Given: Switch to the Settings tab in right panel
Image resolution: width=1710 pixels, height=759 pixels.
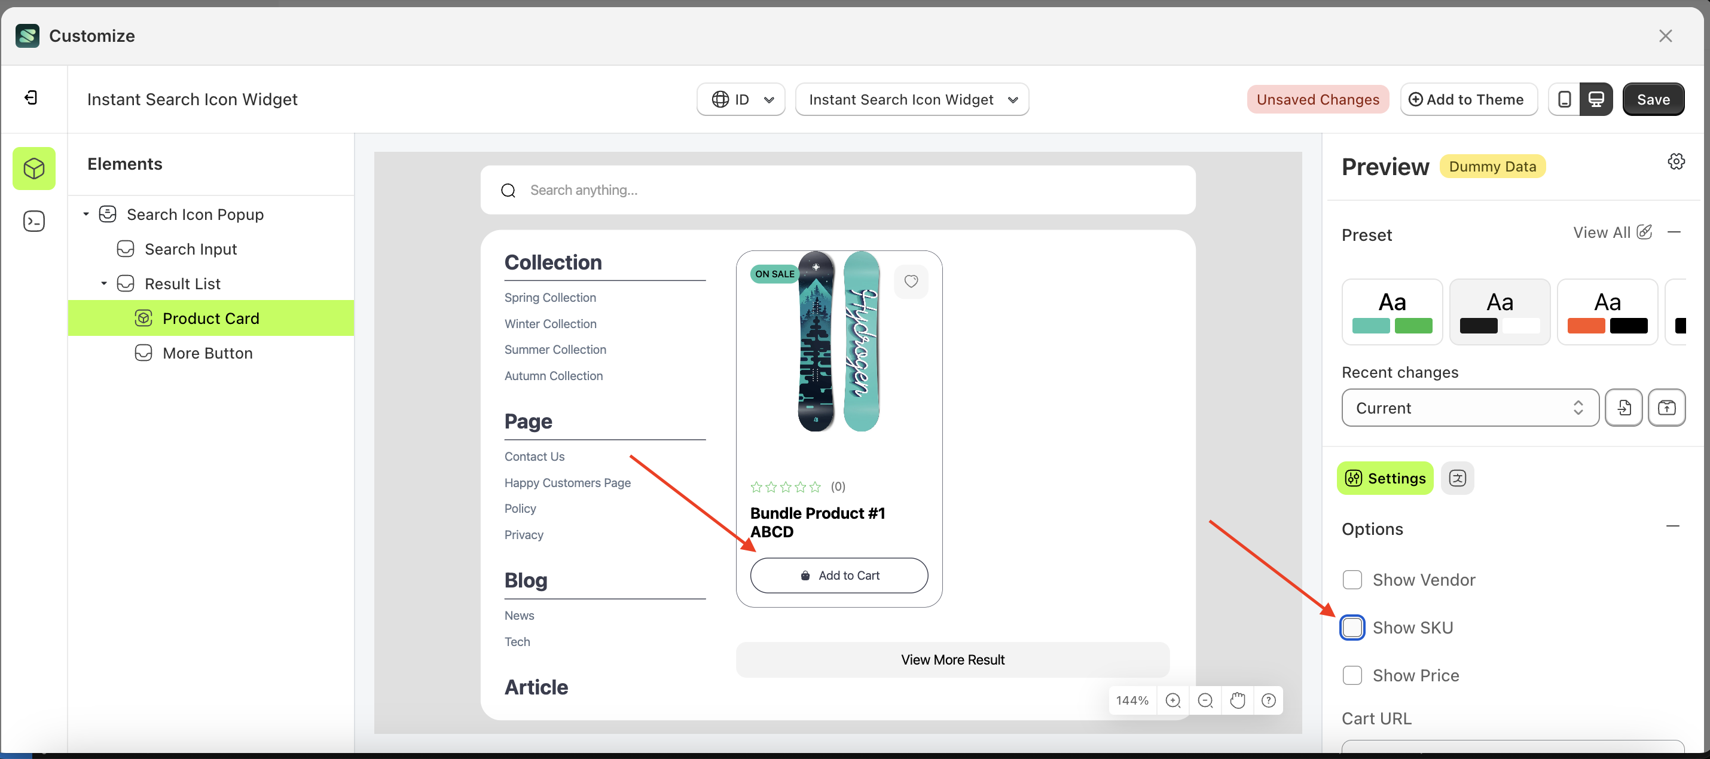Looking at the screenshot, I should (x=1385, y=478).
